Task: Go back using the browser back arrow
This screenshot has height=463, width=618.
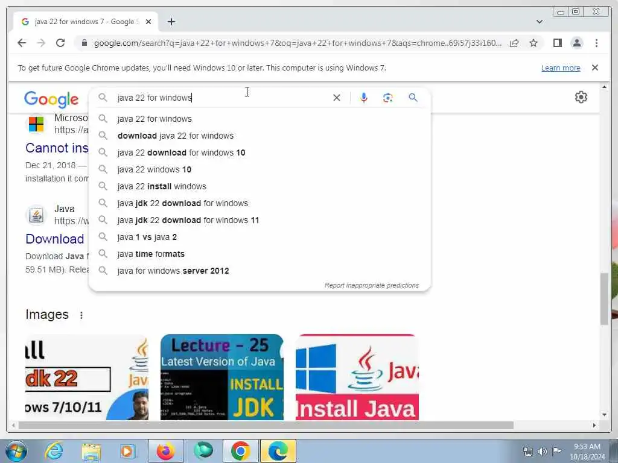Action: coord(22,43)
